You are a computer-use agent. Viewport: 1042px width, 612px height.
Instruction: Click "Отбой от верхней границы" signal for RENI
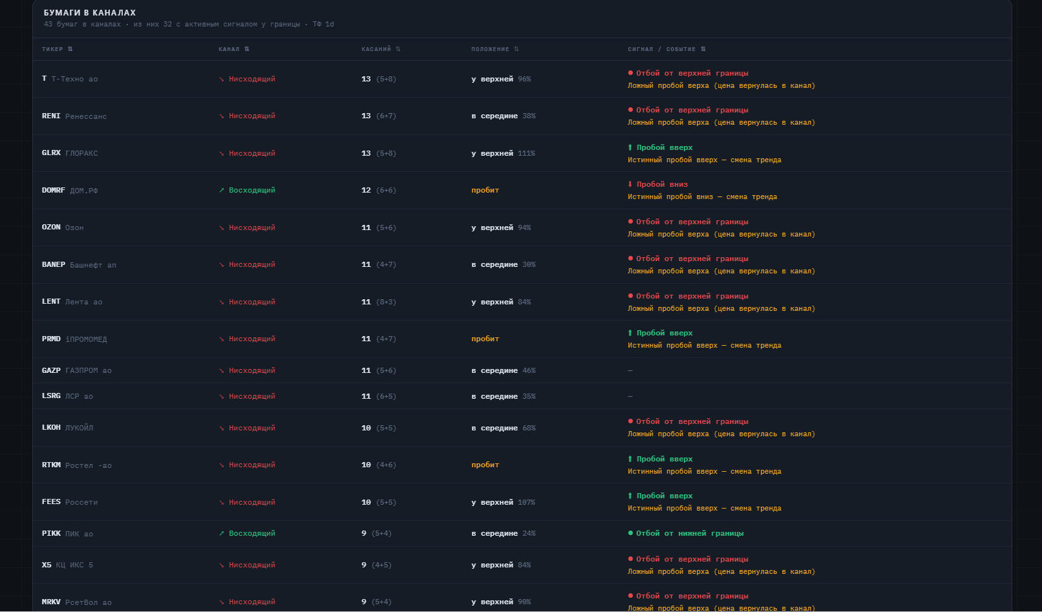692,110
